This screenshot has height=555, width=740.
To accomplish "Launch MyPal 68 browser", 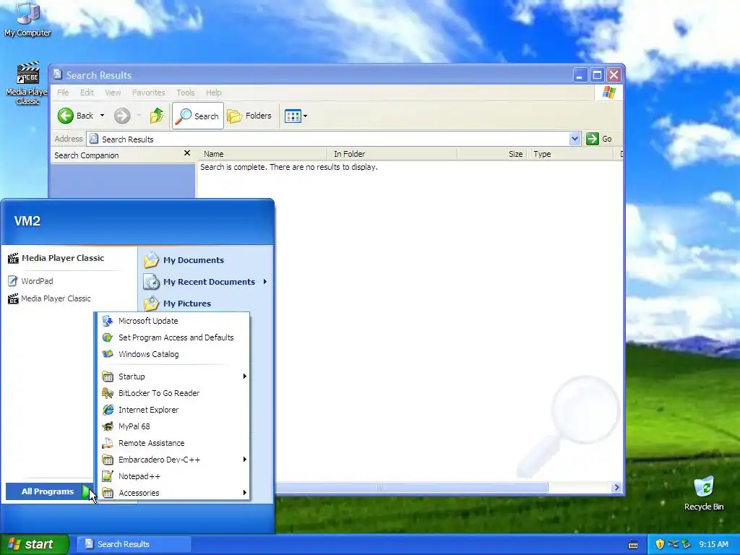I will [x=173, y=426].
